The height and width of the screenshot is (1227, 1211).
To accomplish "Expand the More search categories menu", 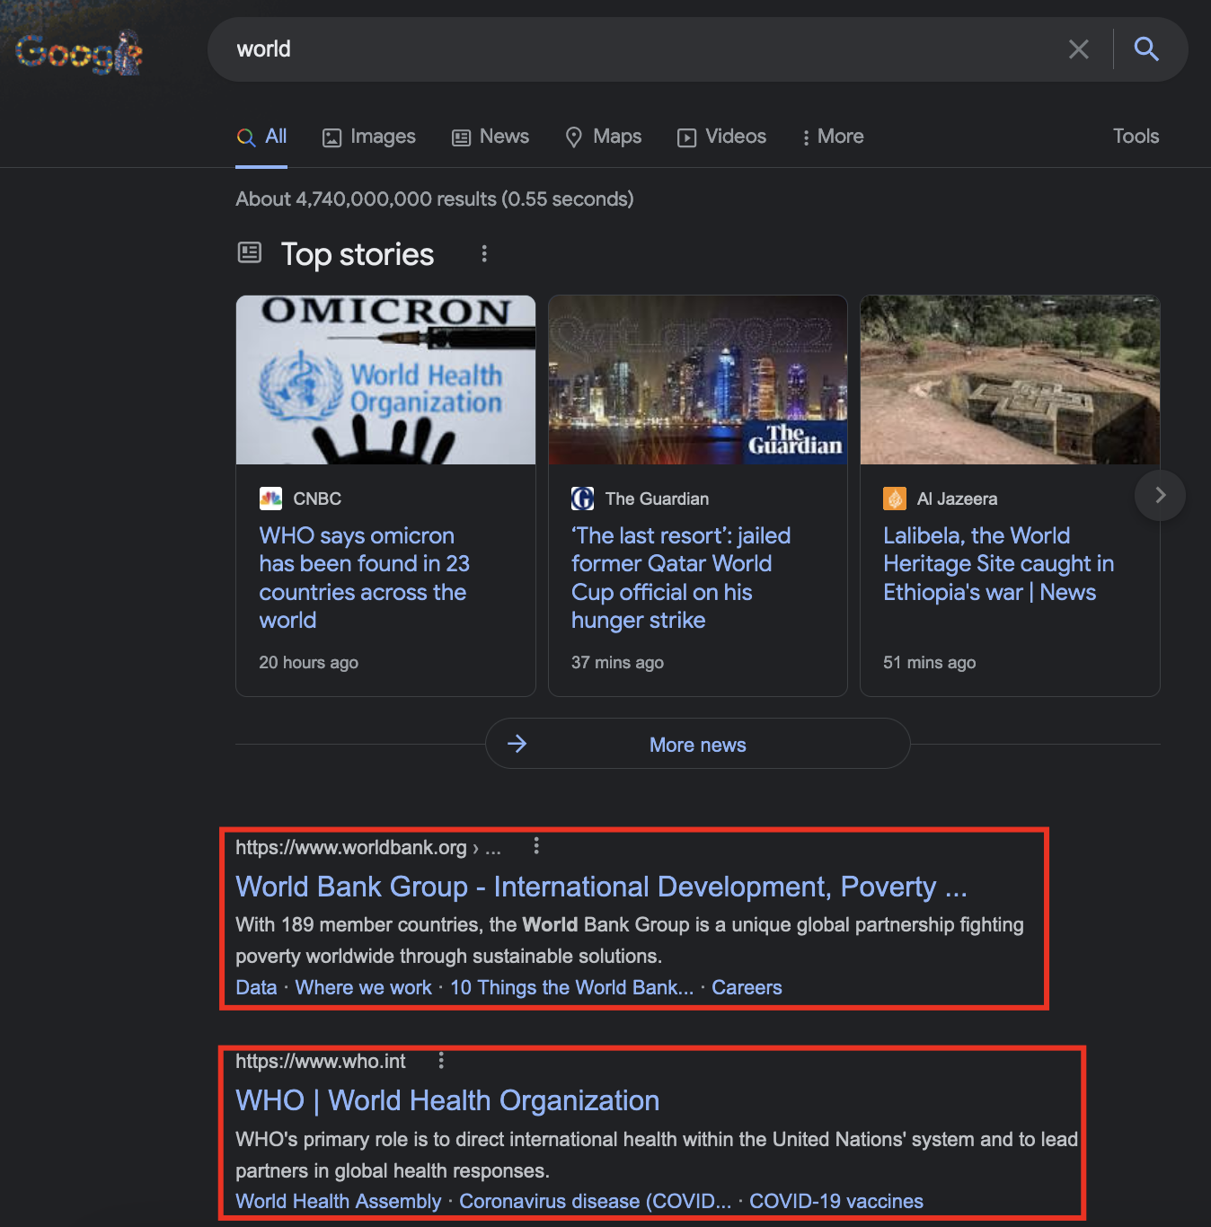I will (833, 137).
